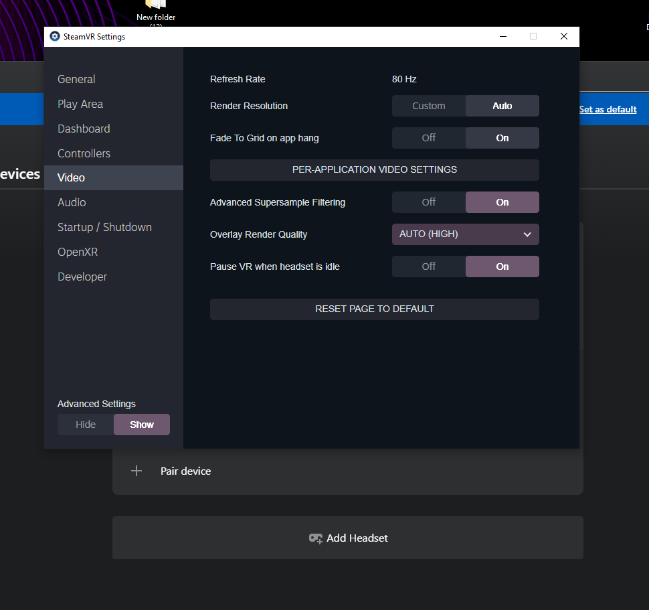Hide Advanced Settings

point(86,425)
